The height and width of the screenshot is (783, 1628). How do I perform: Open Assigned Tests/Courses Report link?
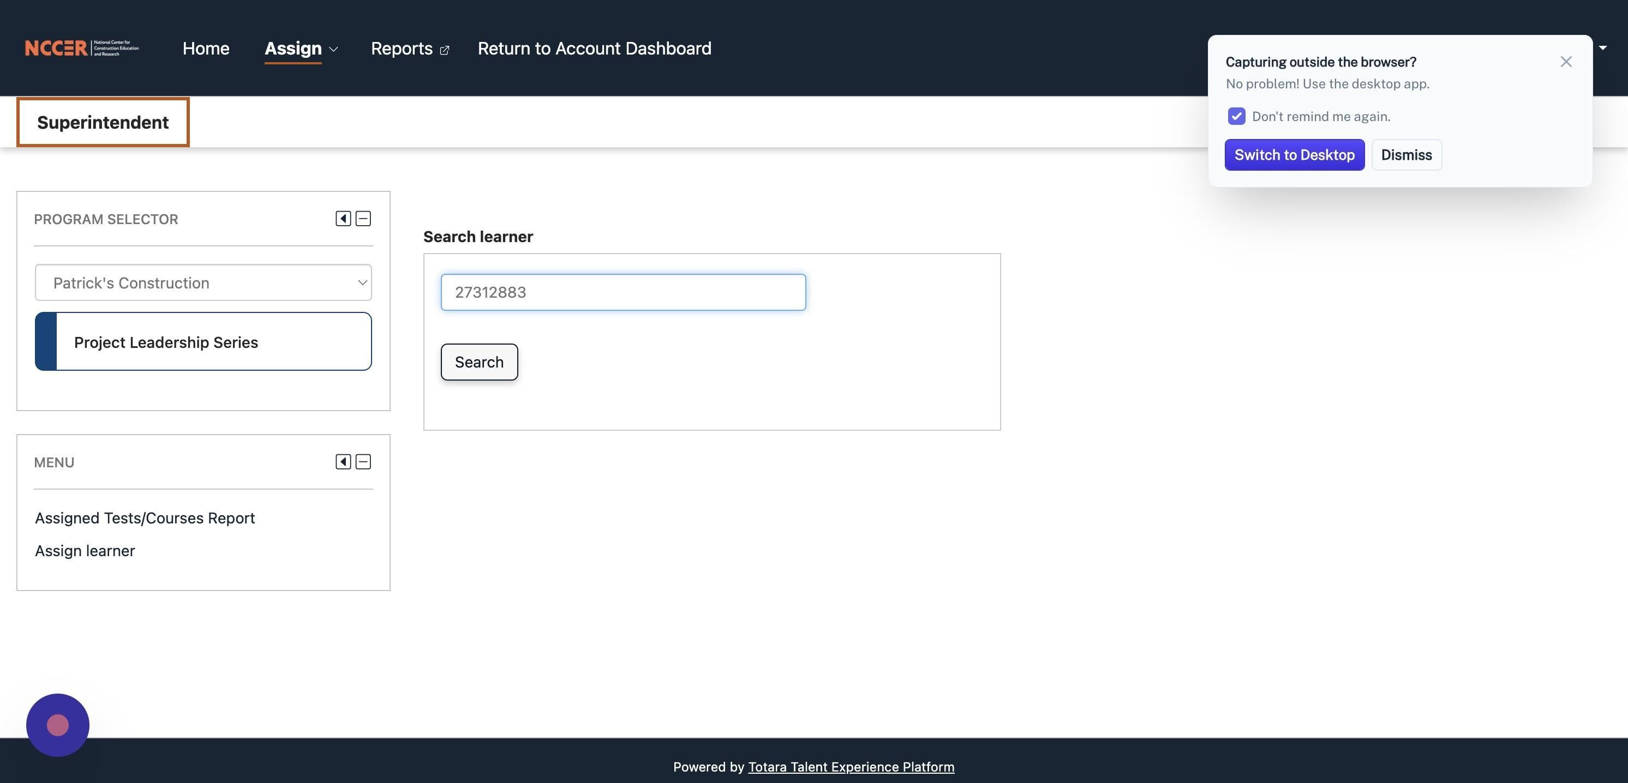(145, 518)
